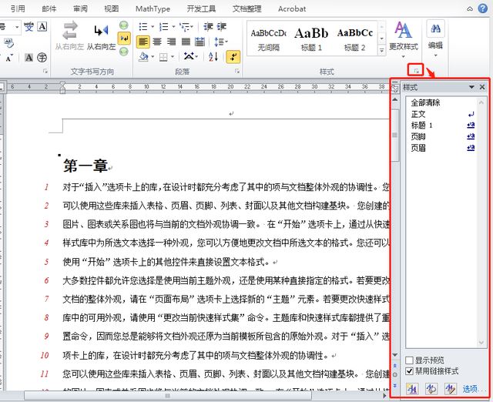Open the font dialog launcher
Image resolution: width=493 pixels, height=402 pixels.
click(x=45, y=72)
